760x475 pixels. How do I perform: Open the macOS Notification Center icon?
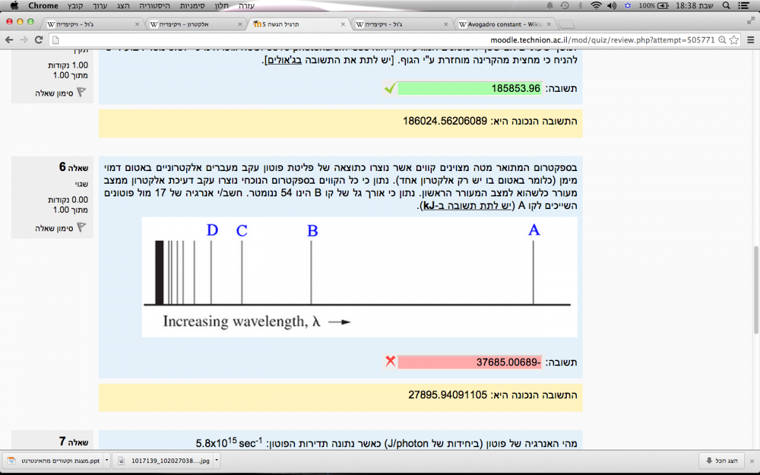tap(748, 6)
